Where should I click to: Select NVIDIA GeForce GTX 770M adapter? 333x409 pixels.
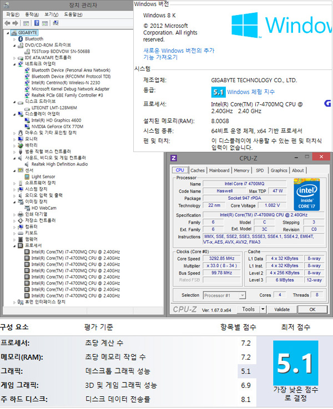pos(57,127)
